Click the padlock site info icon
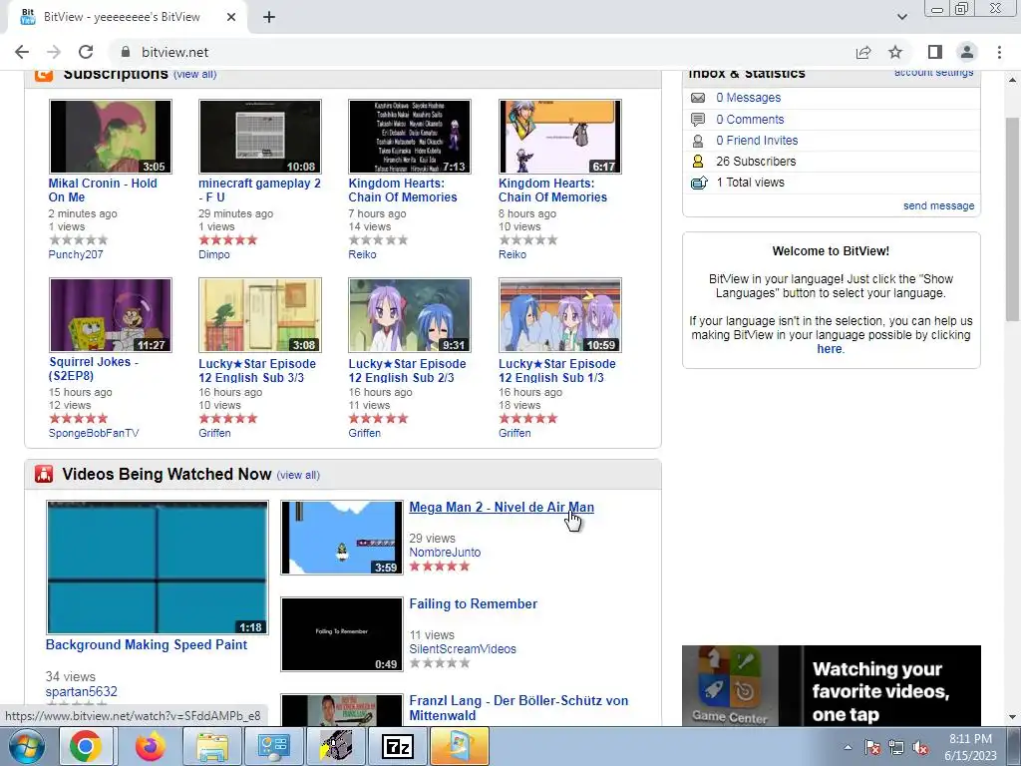The height and width of the screenshot is (766, 1021). [x=126, y=52]
